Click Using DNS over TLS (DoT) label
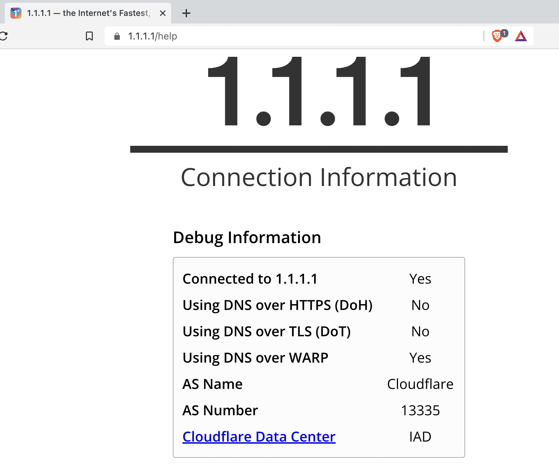 pos(267,331)
